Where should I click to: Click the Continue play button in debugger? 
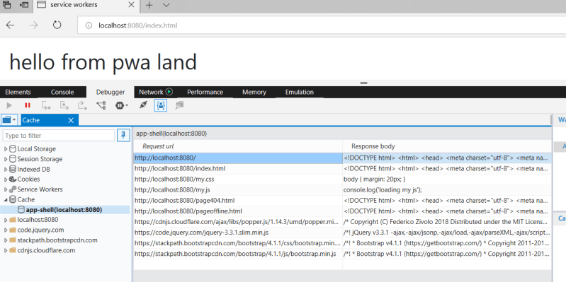(x=9, y=105)
